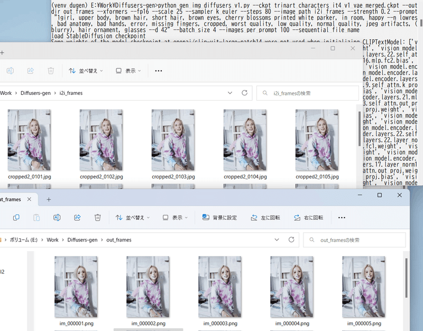Expand address history dropdown in out_frames window
Image resolution: width=423 pixels, height=331 pixels.
coord(277,240)
